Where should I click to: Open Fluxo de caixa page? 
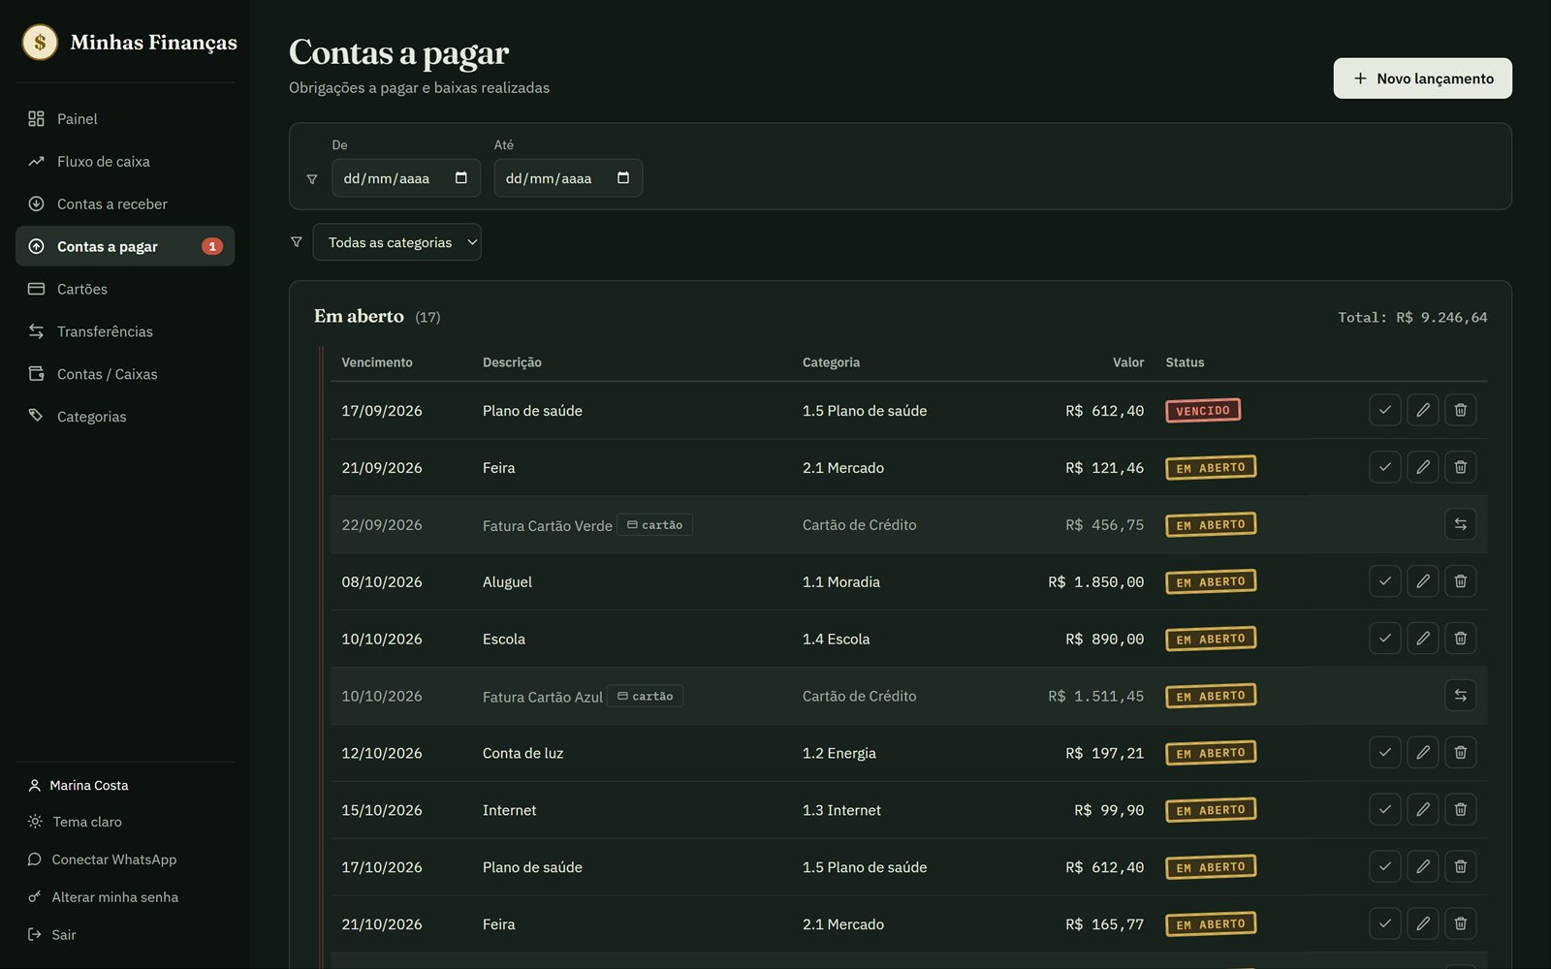point(125,161)
